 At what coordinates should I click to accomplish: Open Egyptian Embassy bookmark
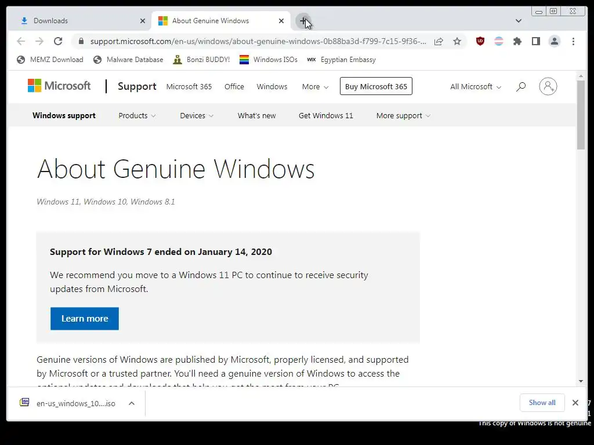pos(341,60)
